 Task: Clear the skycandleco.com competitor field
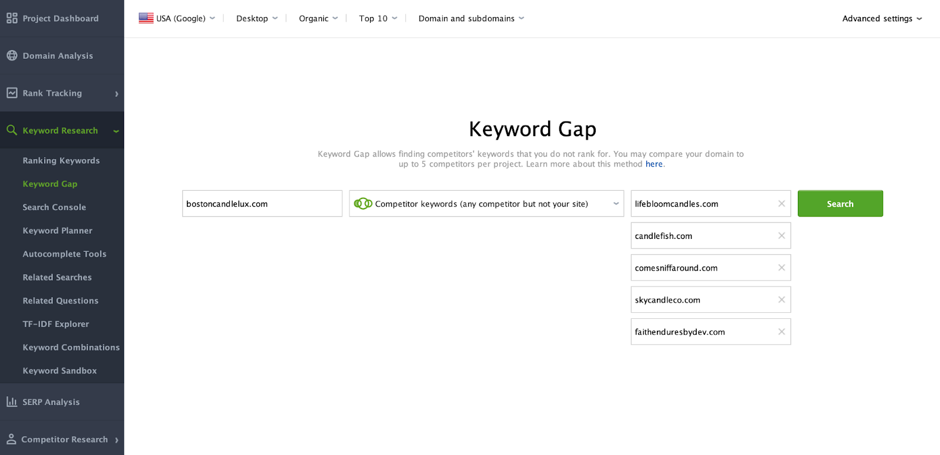[781, 299]
